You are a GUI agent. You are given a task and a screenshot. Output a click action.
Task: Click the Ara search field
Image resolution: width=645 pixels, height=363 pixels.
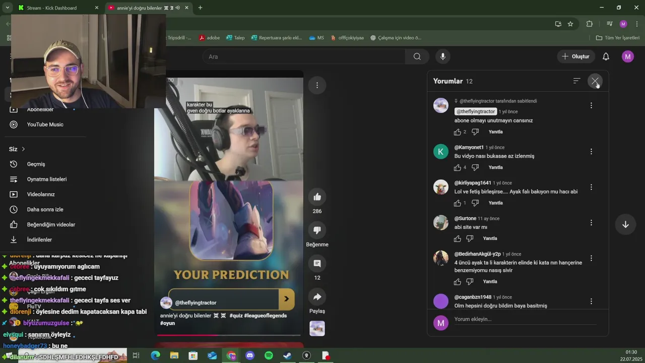tap(304, 56)
